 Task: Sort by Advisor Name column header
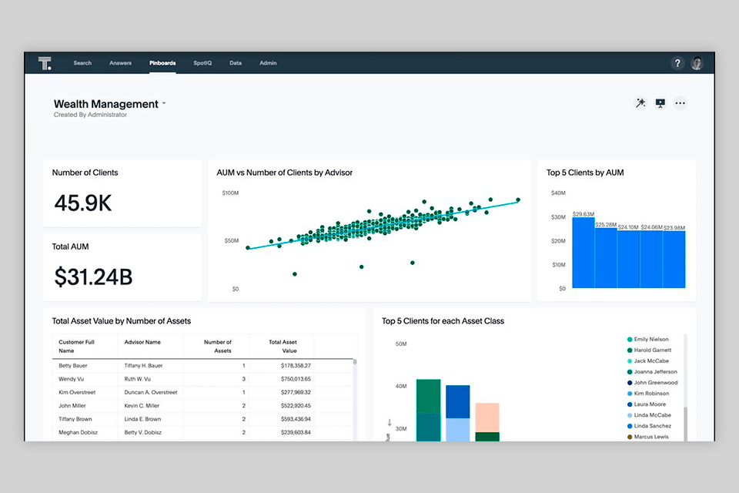142,342
